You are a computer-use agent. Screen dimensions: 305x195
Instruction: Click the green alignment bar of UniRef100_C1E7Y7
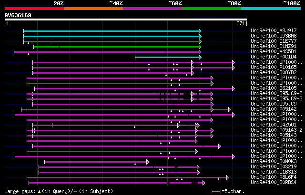click(x=111, y=41)
